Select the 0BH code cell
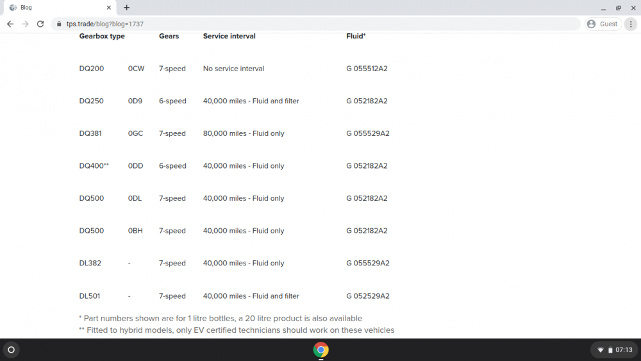 [135, 231]
